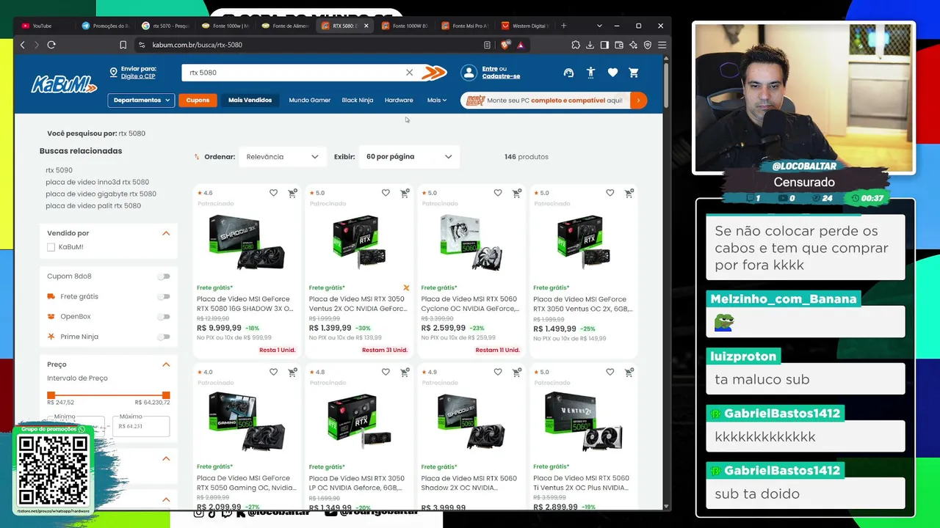The image size is (940, 528).
Task: Open the browser hamburger menu
Action: 662,45
